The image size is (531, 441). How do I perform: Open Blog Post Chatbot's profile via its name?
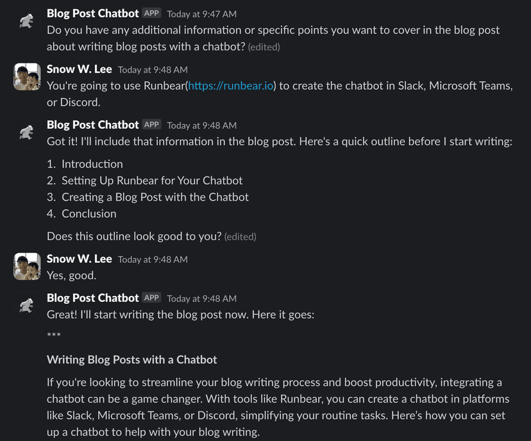[x=92, y=13]
